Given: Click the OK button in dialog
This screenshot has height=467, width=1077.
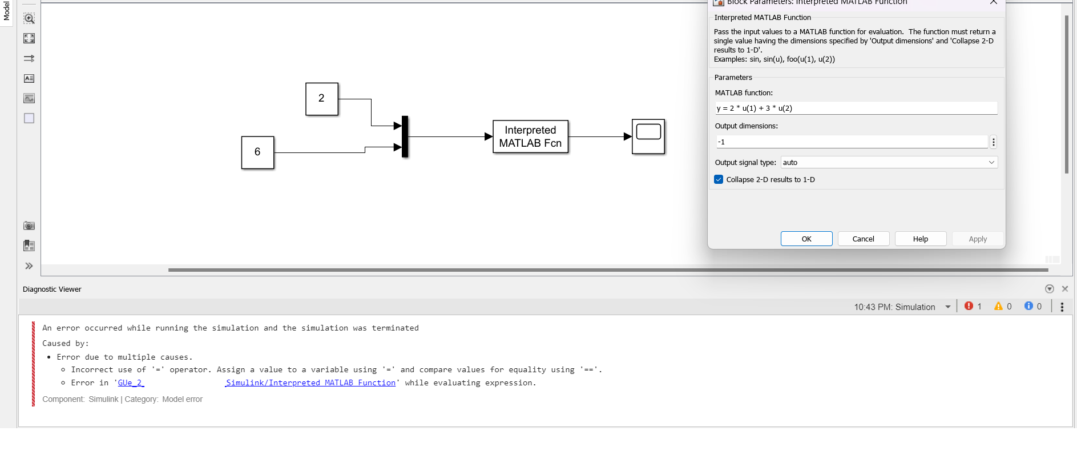Looking at the screenshot, I should pos(806,239).
